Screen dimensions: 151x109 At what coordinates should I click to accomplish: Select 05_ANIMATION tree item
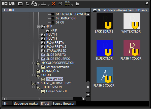coord(66,18)
